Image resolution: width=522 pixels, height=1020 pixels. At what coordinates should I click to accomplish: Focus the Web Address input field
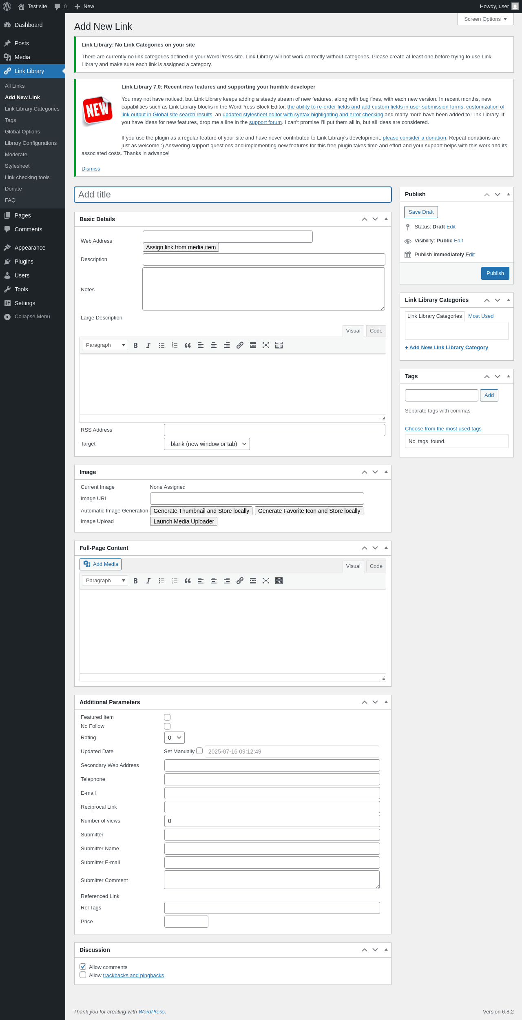click(x=228, y=237)
